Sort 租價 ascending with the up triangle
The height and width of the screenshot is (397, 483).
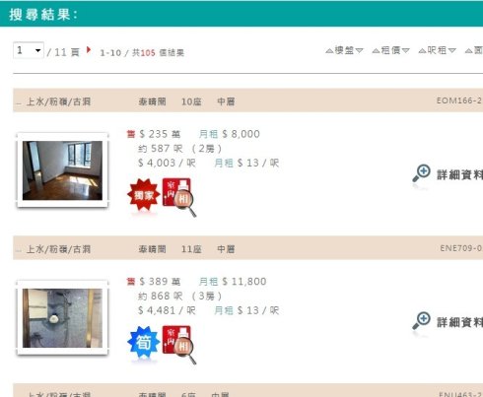click(x=376, y=51)
